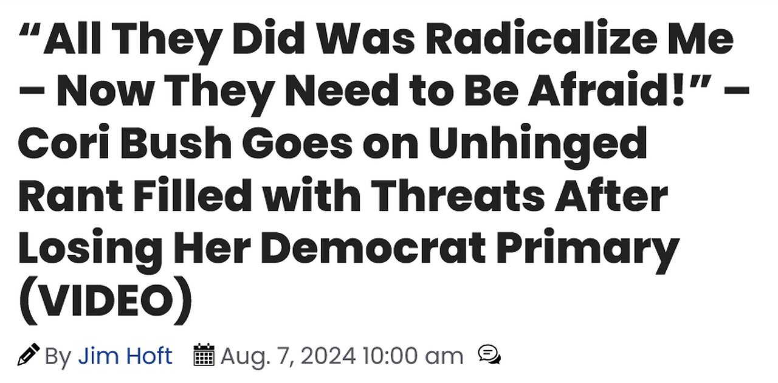Open author page for Jim Hoft
This screenshot has width=778, height=383.
click(125, 356)
